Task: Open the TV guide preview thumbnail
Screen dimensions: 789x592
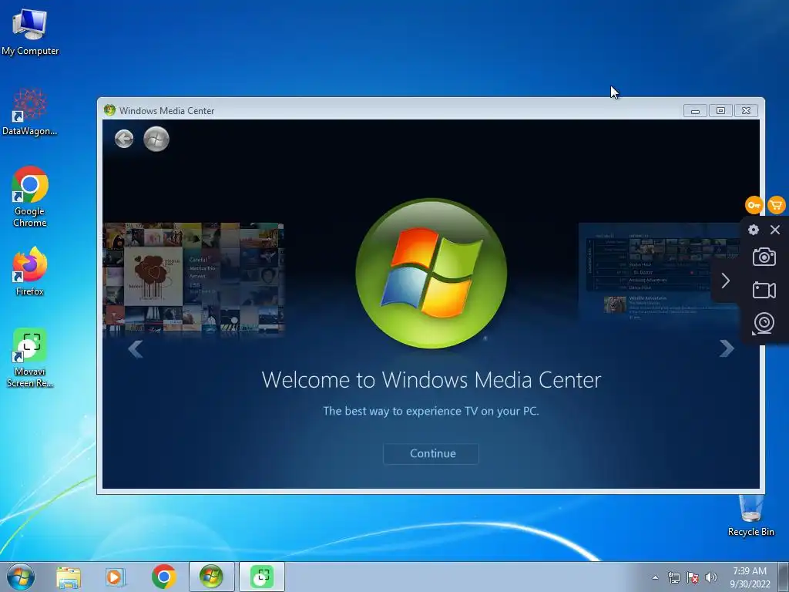Action: [660, 272]
